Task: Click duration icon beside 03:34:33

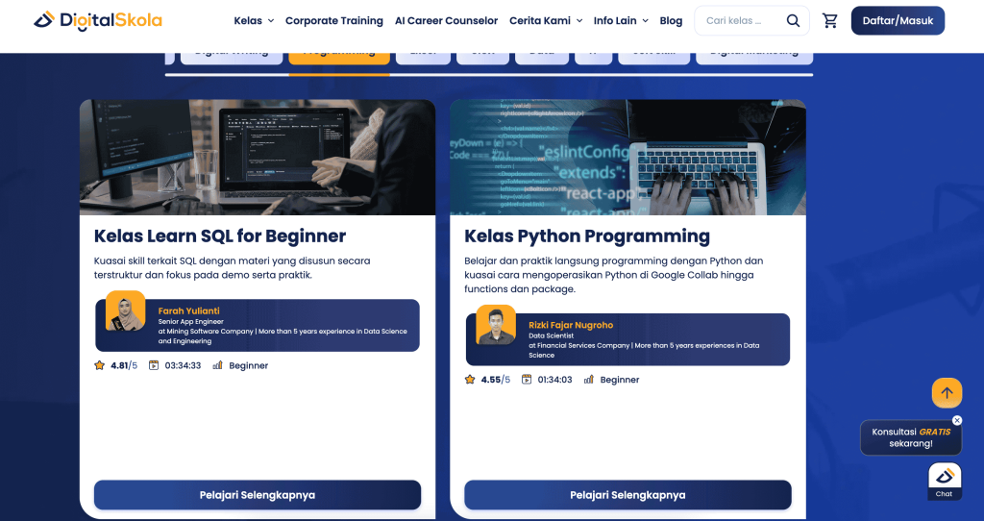Action: point(154,365)
